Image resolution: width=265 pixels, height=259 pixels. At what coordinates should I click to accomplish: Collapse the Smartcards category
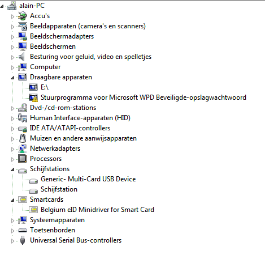tap(12, 200)
